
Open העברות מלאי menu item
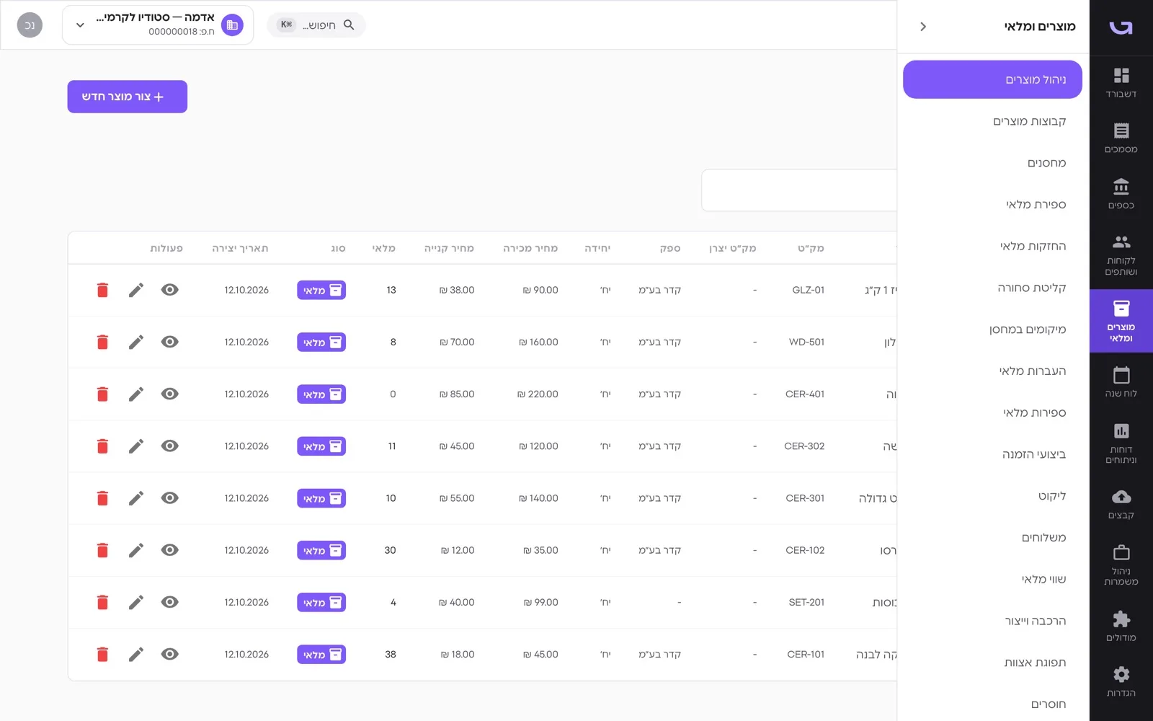(992, 371)
